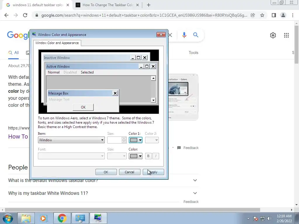Open the Windows Start orb
The width and height of the screenshot is (299, 224).
[8, 218]
